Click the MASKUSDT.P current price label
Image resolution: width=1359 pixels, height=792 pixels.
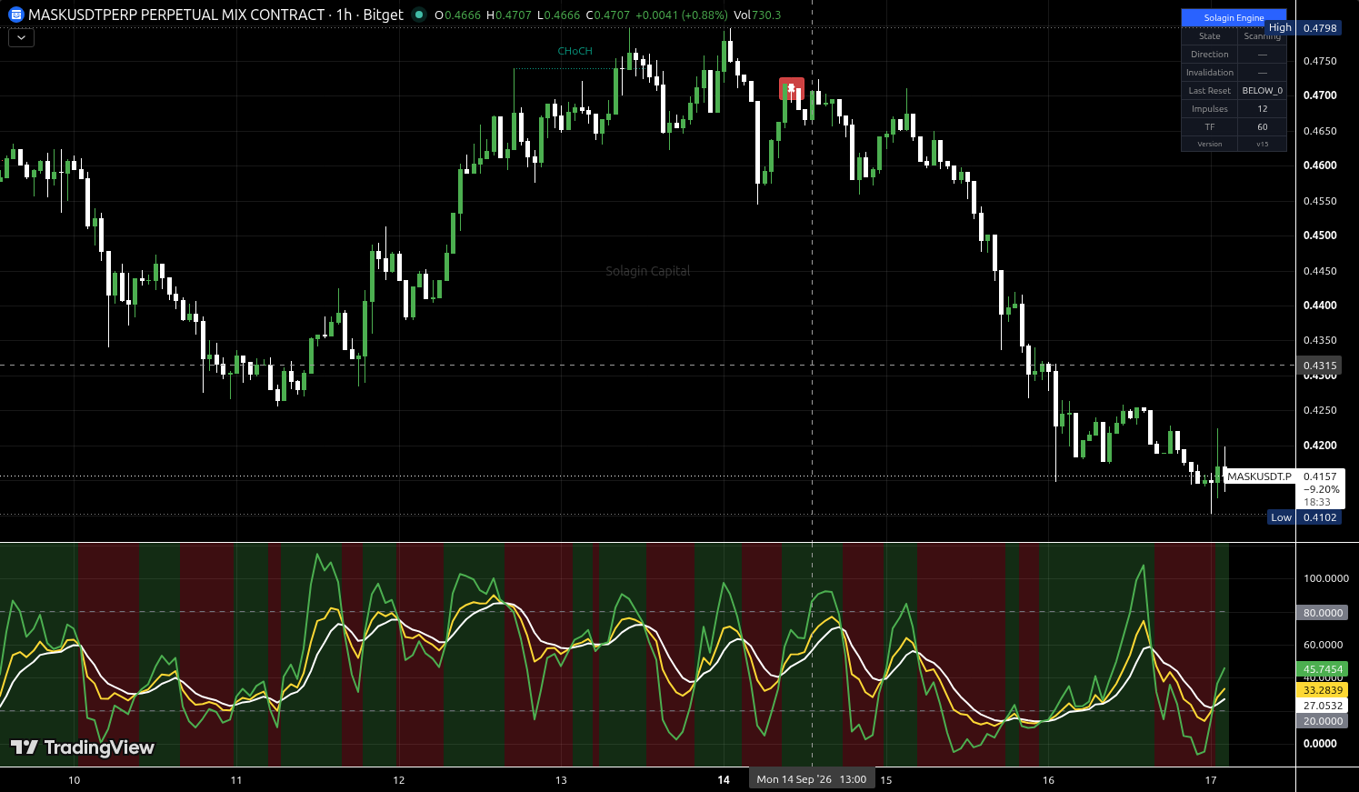(x=1259, y=476)
